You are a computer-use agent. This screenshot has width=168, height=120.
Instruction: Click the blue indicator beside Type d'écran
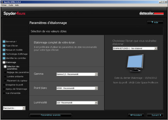[4, 46]
